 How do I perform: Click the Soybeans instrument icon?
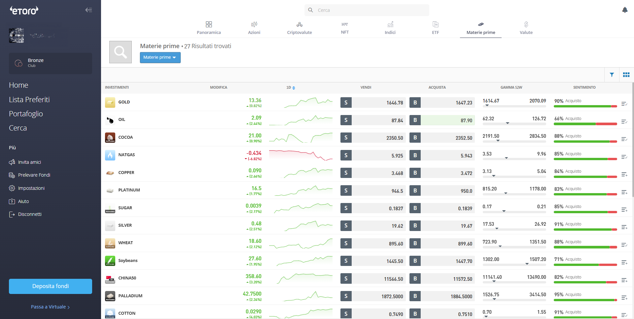pos(110,261)
